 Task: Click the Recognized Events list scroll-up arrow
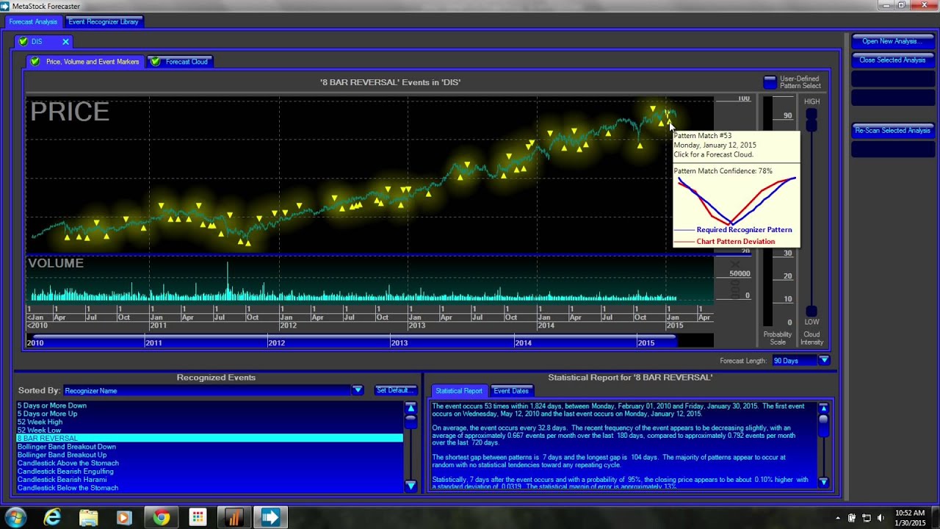[411, 407]
